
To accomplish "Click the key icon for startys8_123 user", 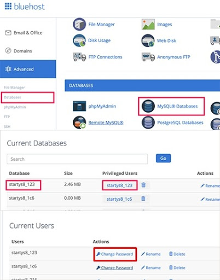I will coord(98,254).
